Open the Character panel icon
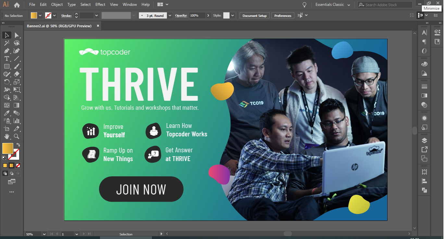The height and width of the screenshot is (239, 446). point(424,32)
